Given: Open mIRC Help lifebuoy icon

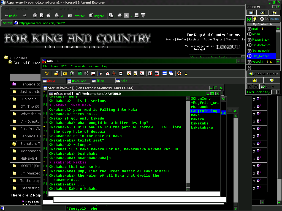Looking at the screenshot, I should tap(179, 73).
